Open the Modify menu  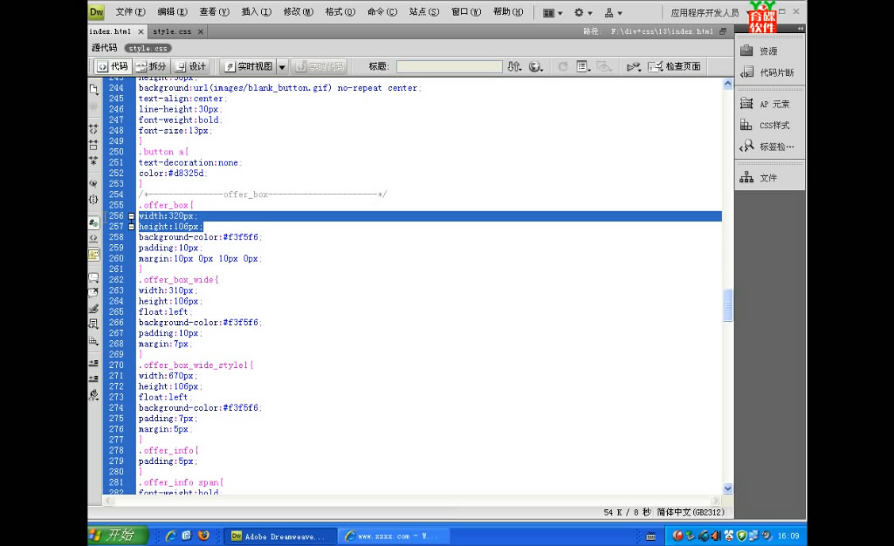coord(299,12)
